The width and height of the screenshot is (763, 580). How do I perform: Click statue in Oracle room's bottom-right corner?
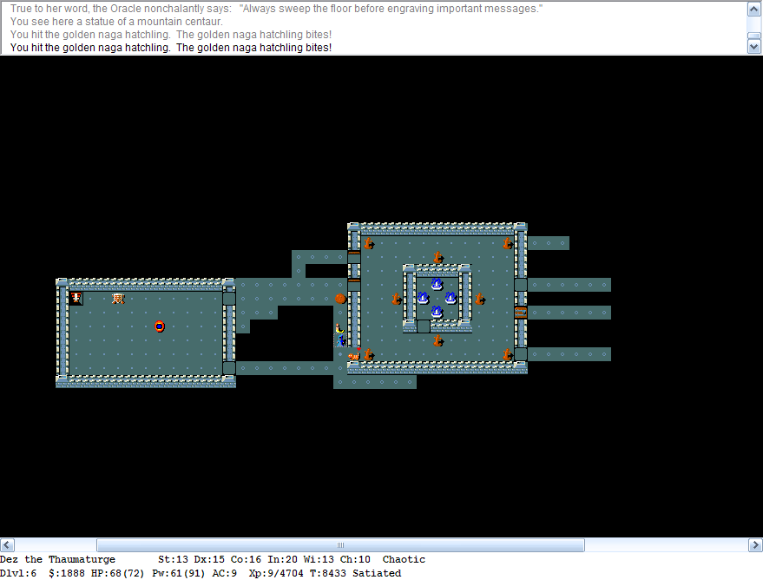(507, 354)
